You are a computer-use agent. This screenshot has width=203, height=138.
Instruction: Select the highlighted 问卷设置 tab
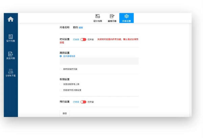click(x=127, y=18)
